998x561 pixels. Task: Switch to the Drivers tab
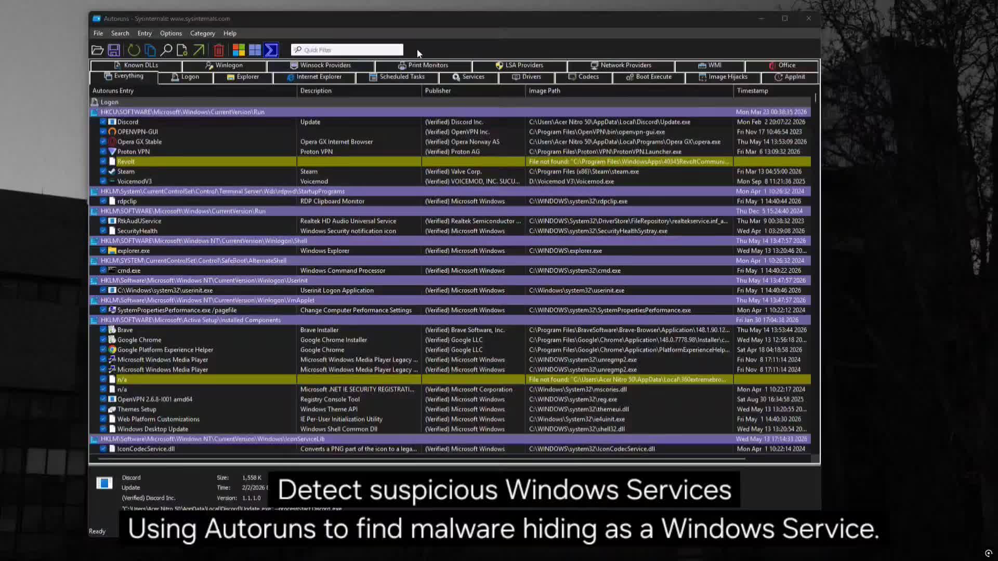tap(527, 77)
